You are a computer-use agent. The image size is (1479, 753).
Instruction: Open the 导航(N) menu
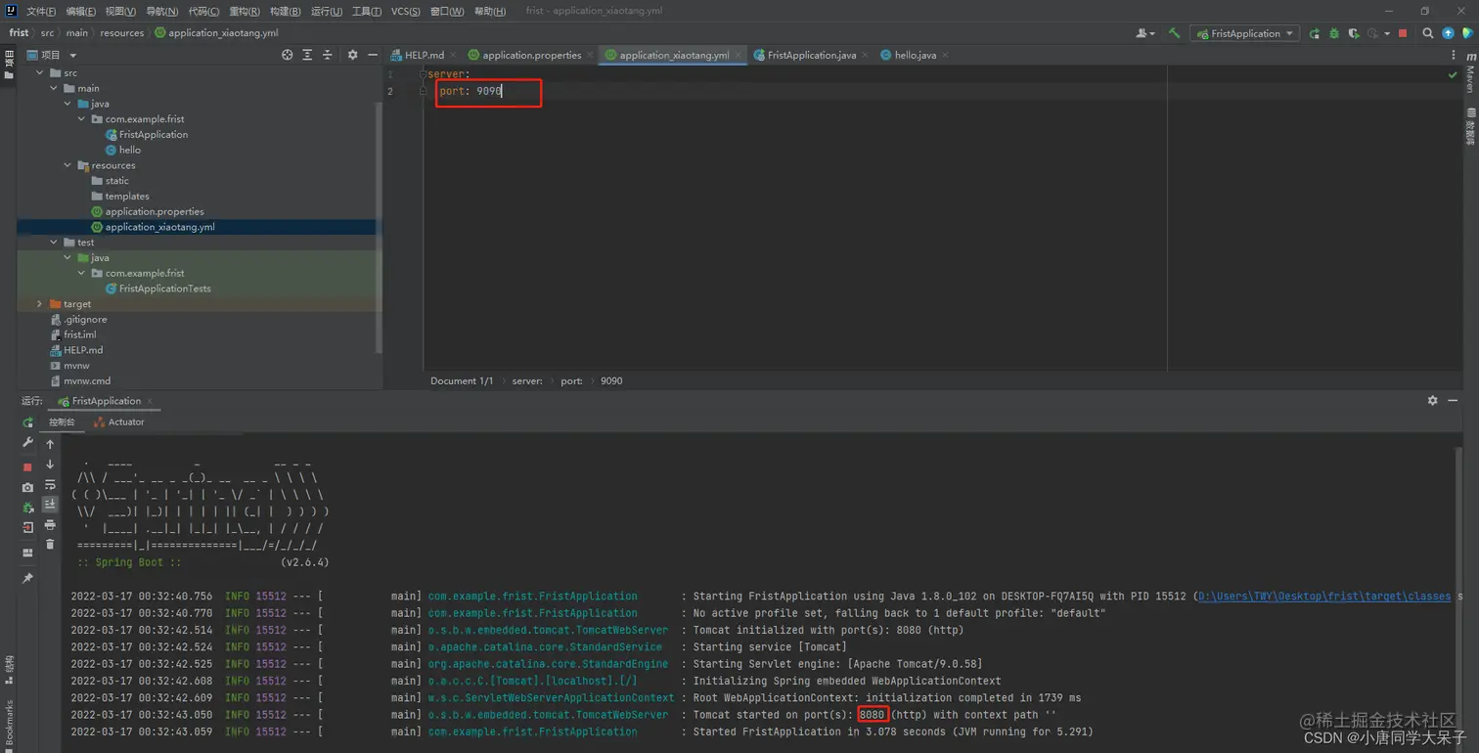point(161,12)
